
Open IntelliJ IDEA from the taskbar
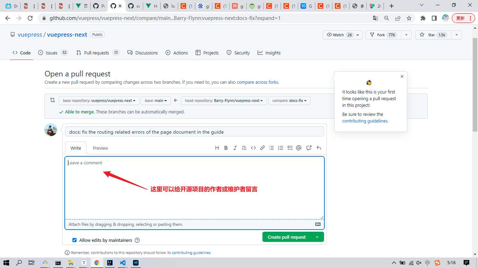[110, 263]
